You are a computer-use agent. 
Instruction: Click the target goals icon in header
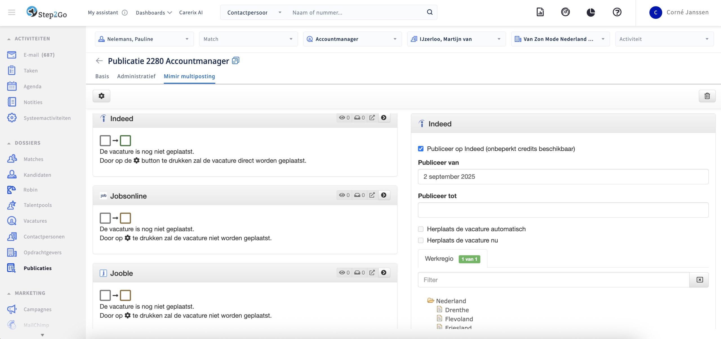[x=565, y=12]
